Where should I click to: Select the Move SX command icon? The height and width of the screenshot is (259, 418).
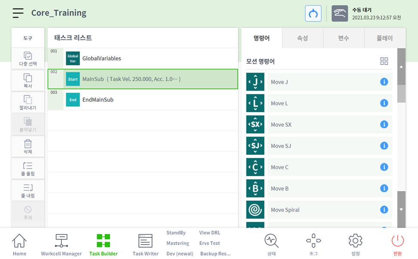click(255, 125)
